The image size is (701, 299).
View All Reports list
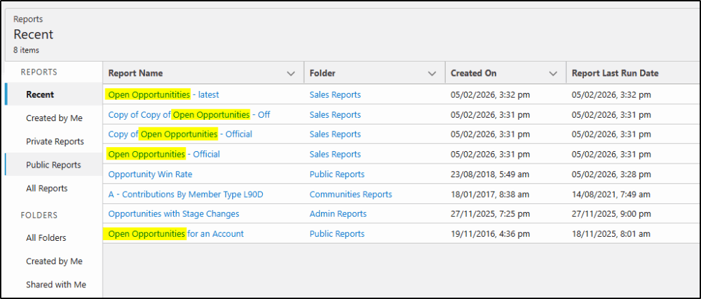pos(47,188)
